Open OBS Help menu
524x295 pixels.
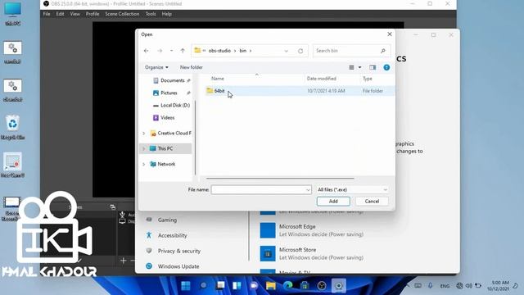pyautogui.click(x=166, y=14)
